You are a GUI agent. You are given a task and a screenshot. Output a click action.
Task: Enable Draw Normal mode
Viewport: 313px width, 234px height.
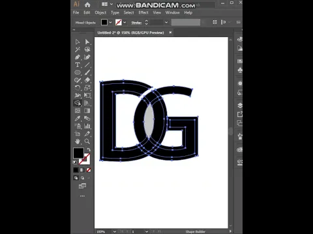pos(76,178)
